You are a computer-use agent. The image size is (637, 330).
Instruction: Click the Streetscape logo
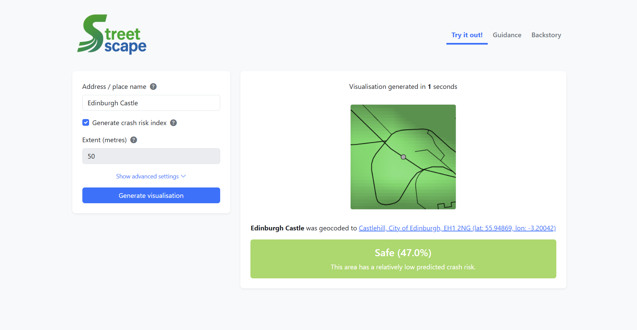(112, 34)
